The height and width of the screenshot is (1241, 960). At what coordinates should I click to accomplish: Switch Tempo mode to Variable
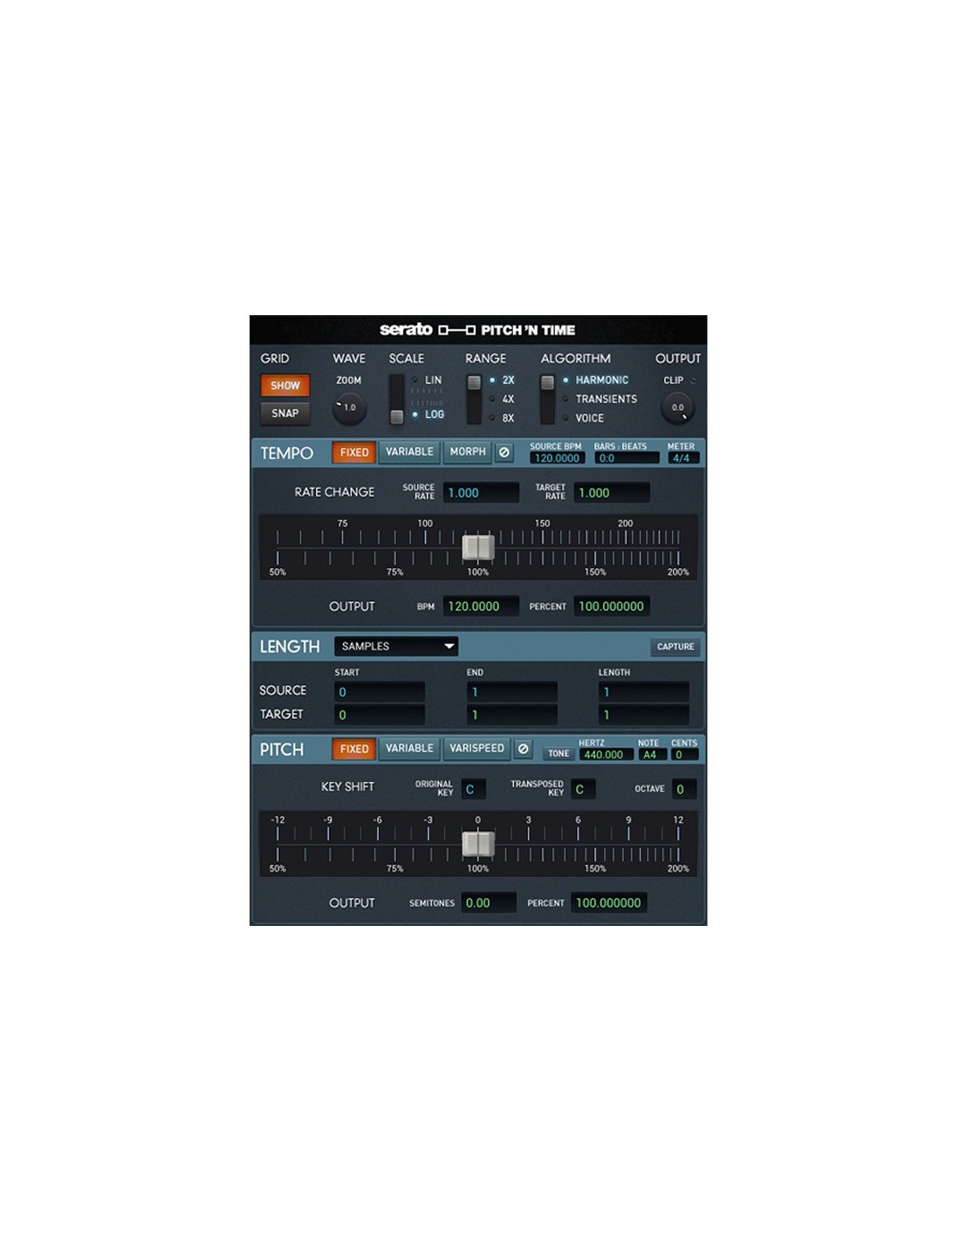pos(409,452)
